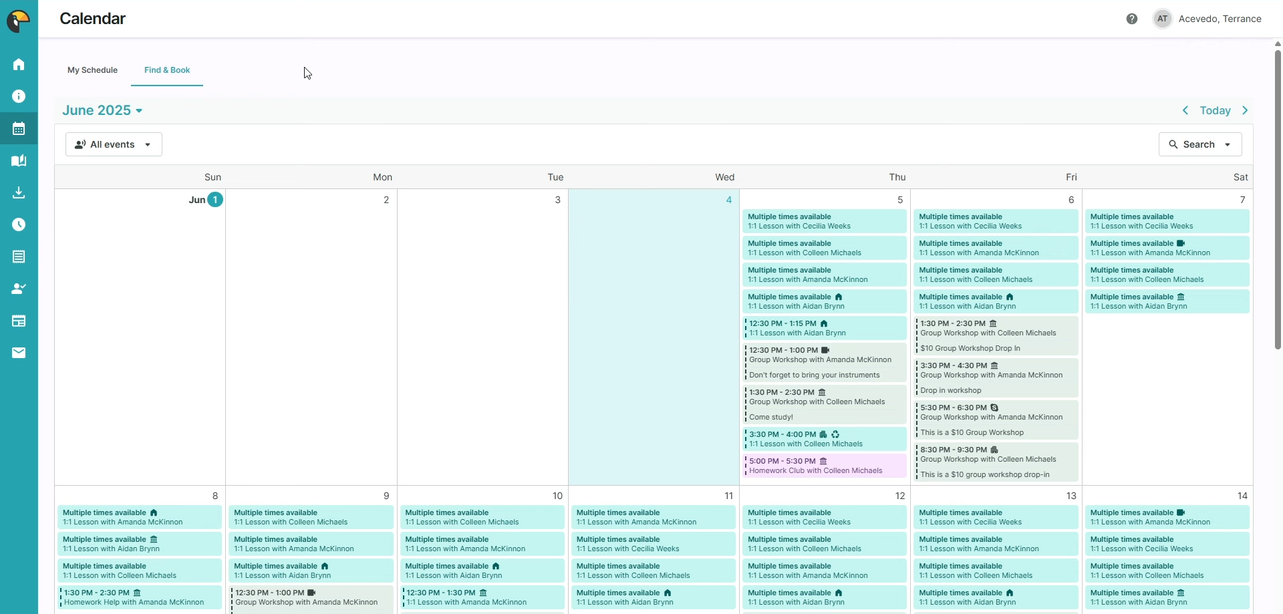Click the Today button
This screenshot has width=1283, height=614.
point(1216,110)
